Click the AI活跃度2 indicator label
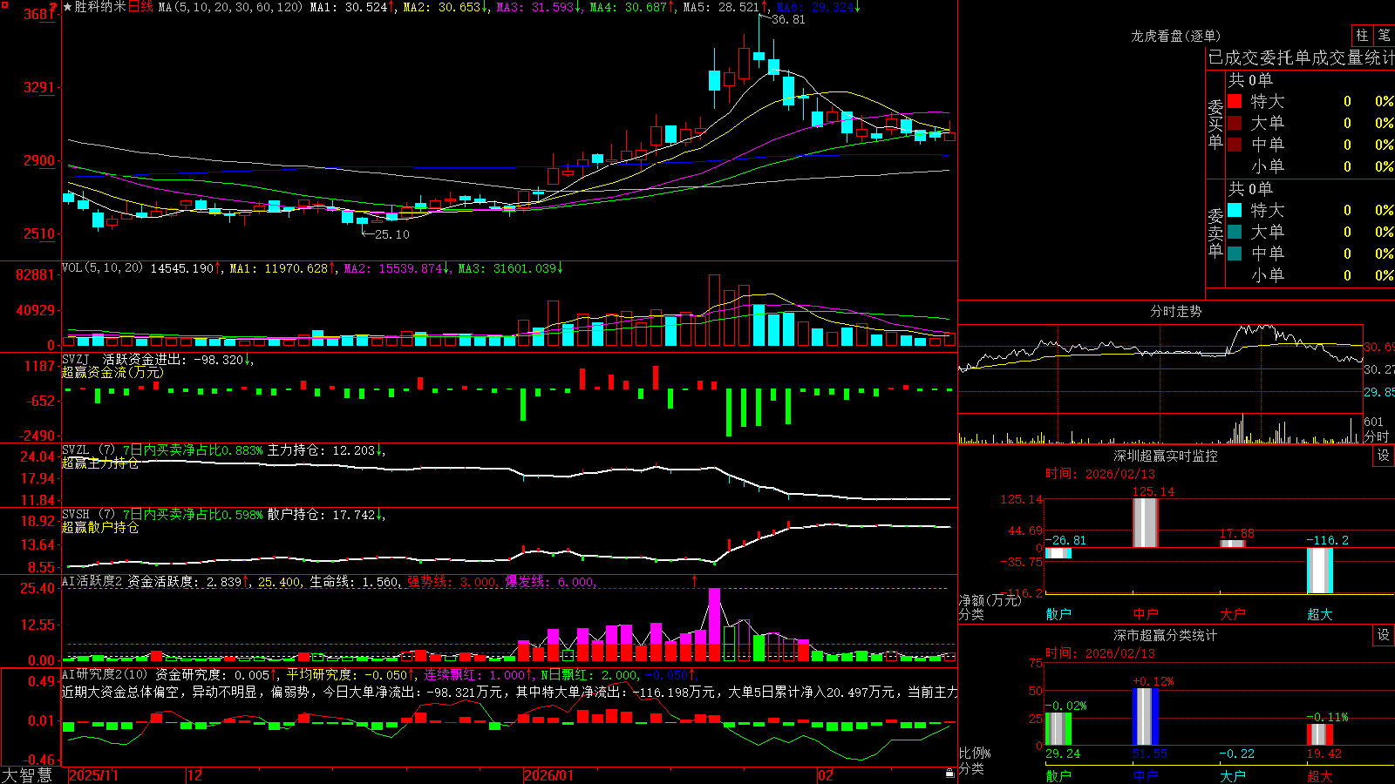Viewport: 1395px width, 784px height. point(92,581)
